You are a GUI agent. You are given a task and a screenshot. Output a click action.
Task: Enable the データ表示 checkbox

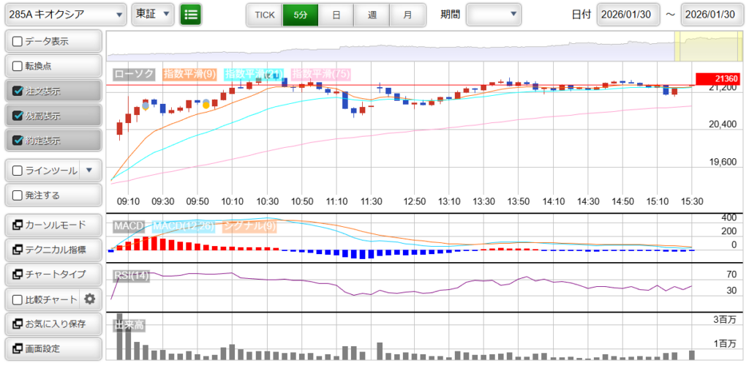(x=18, y=42)
